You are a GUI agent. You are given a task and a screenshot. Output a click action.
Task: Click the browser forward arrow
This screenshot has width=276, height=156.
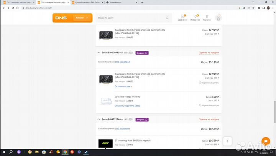8,8
